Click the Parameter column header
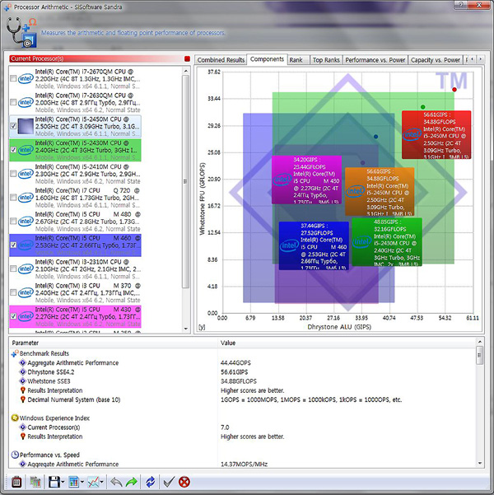The image size is (494, 495). pyautogui.click(x=114, y=343)
